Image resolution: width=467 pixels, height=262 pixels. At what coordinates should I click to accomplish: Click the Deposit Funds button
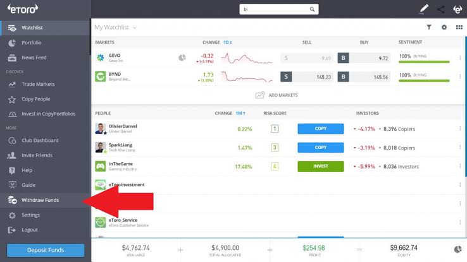(46, 250)
